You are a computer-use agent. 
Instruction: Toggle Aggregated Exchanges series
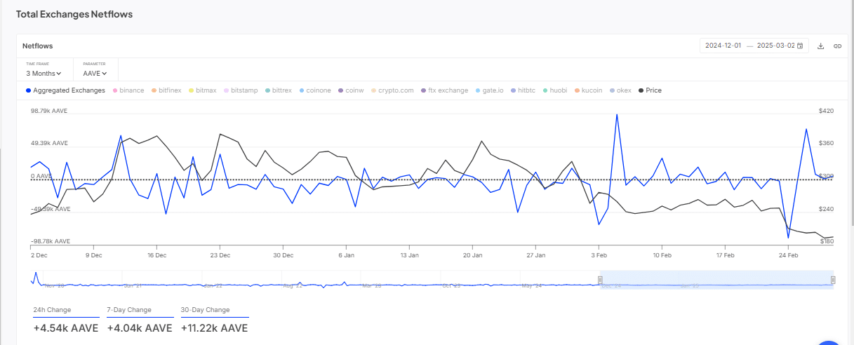coord(65,90)
